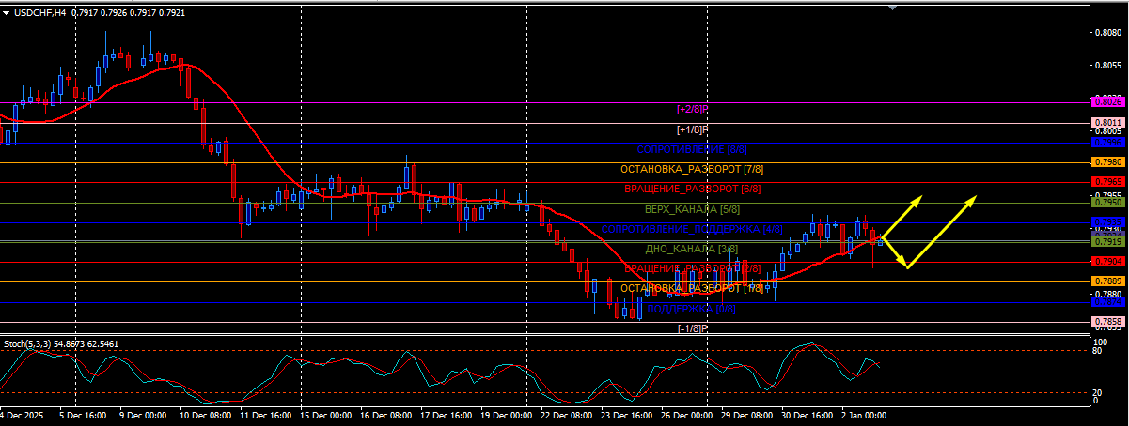Select the ВРАЩЕНИЕ_РАЗВОРОТ [6/8] label
This screenshot has width=1129, height=426.
[x=692, y=190]
